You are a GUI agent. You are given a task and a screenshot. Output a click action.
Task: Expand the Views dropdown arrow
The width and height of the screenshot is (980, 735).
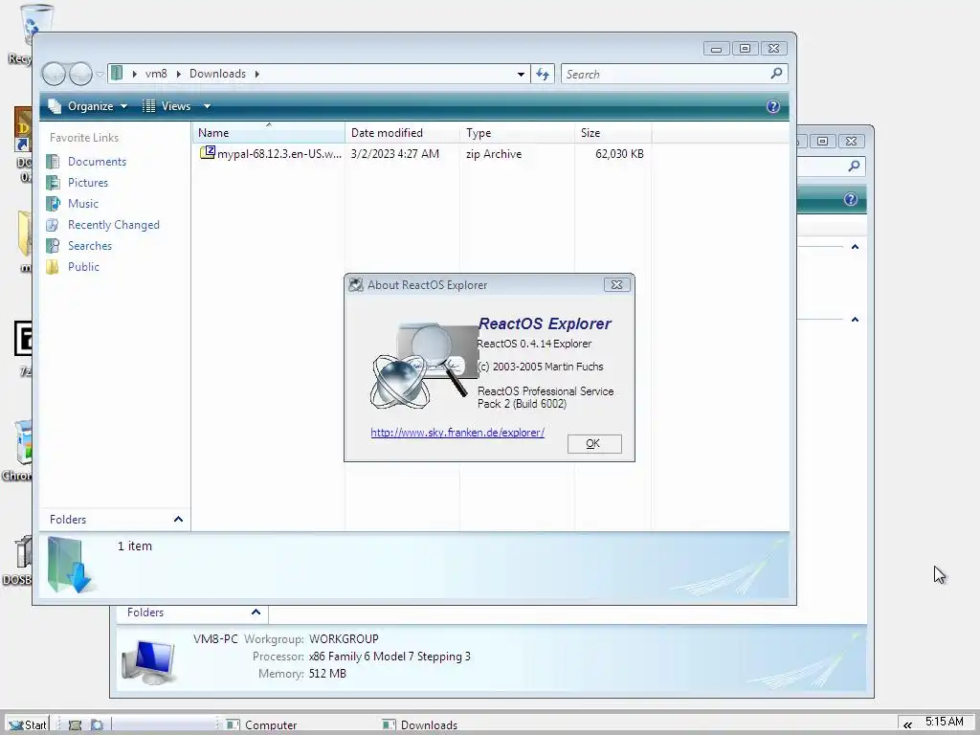207,106
